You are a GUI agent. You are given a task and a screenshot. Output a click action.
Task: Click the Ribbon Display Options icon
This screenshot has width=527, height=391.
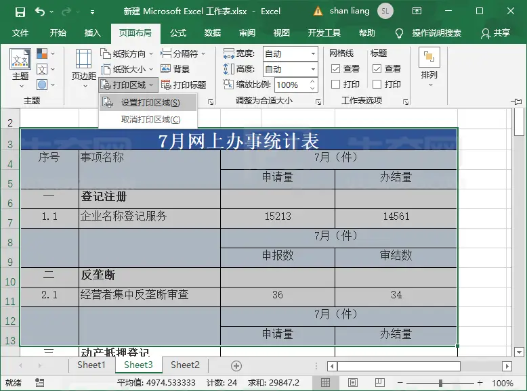pos(417,11)
